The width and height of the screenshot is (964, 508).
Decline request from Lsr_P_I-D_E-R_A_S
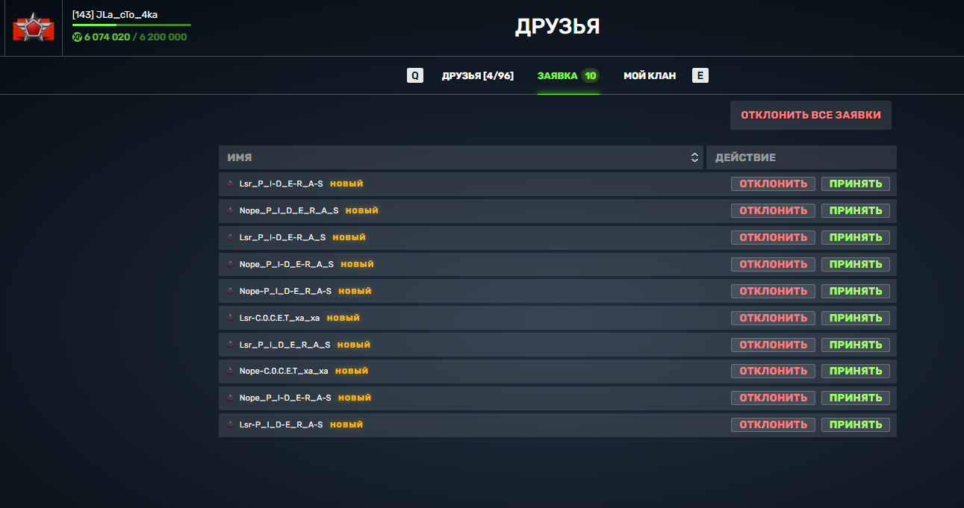pyautogui.click(x=773, y=237)
